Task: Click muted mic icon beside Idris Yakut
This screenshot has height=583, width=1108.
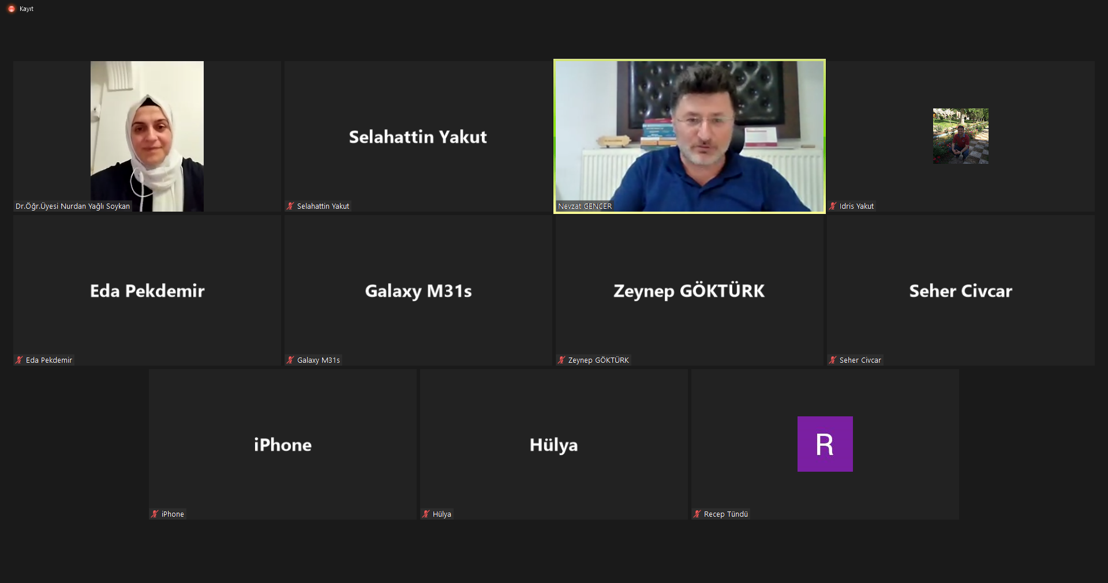Action: click(833, 206)
